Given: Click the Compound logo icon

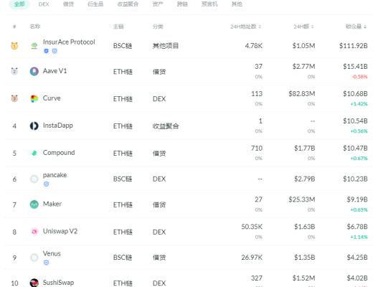Looking at the screenshot, I should [34, 153].
